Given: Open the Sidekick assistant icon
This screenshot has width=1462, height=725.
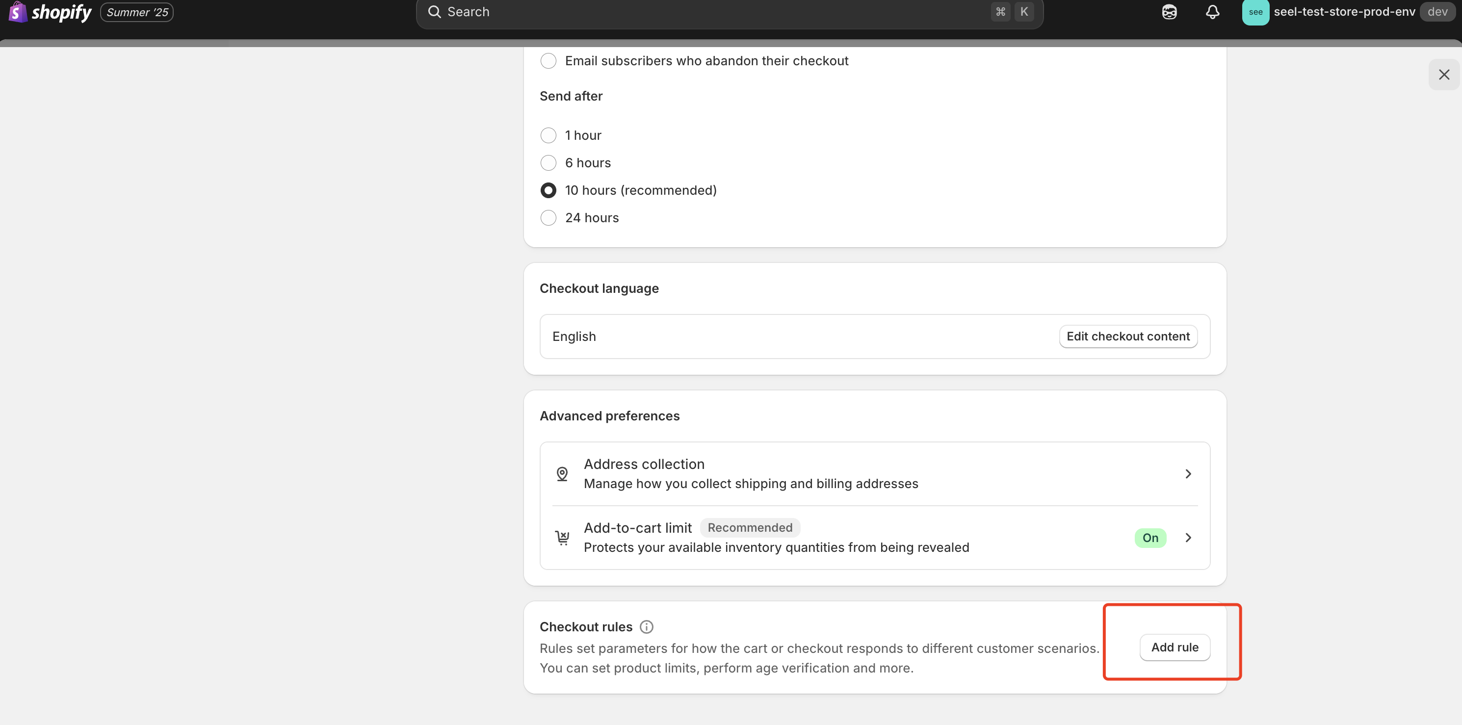Looking at the screenshot, I should click(1169, 12).
